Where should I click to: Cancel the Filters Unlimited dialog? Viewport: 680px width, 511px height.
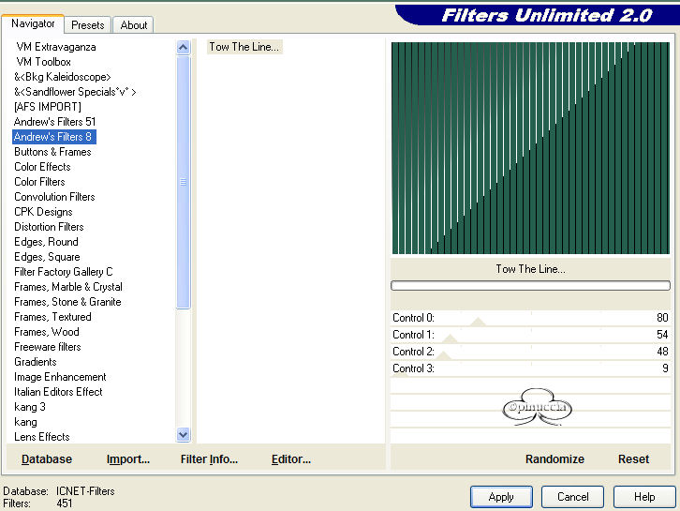tap(573, 497)
